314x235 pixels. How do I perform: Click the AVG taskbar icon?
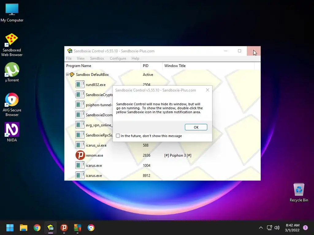tap(78, 228)
